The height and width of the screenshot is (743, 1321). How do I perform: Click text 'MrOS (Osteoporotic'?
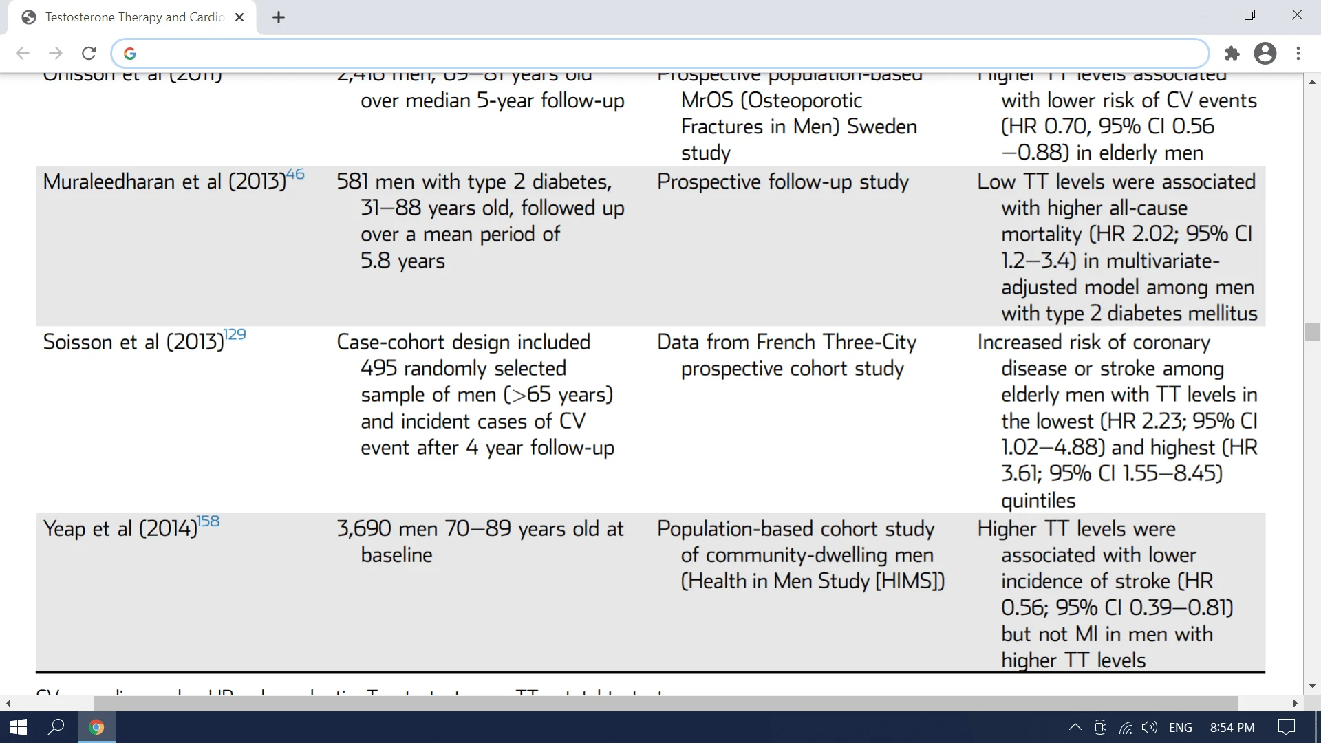[x=772, y=100]
